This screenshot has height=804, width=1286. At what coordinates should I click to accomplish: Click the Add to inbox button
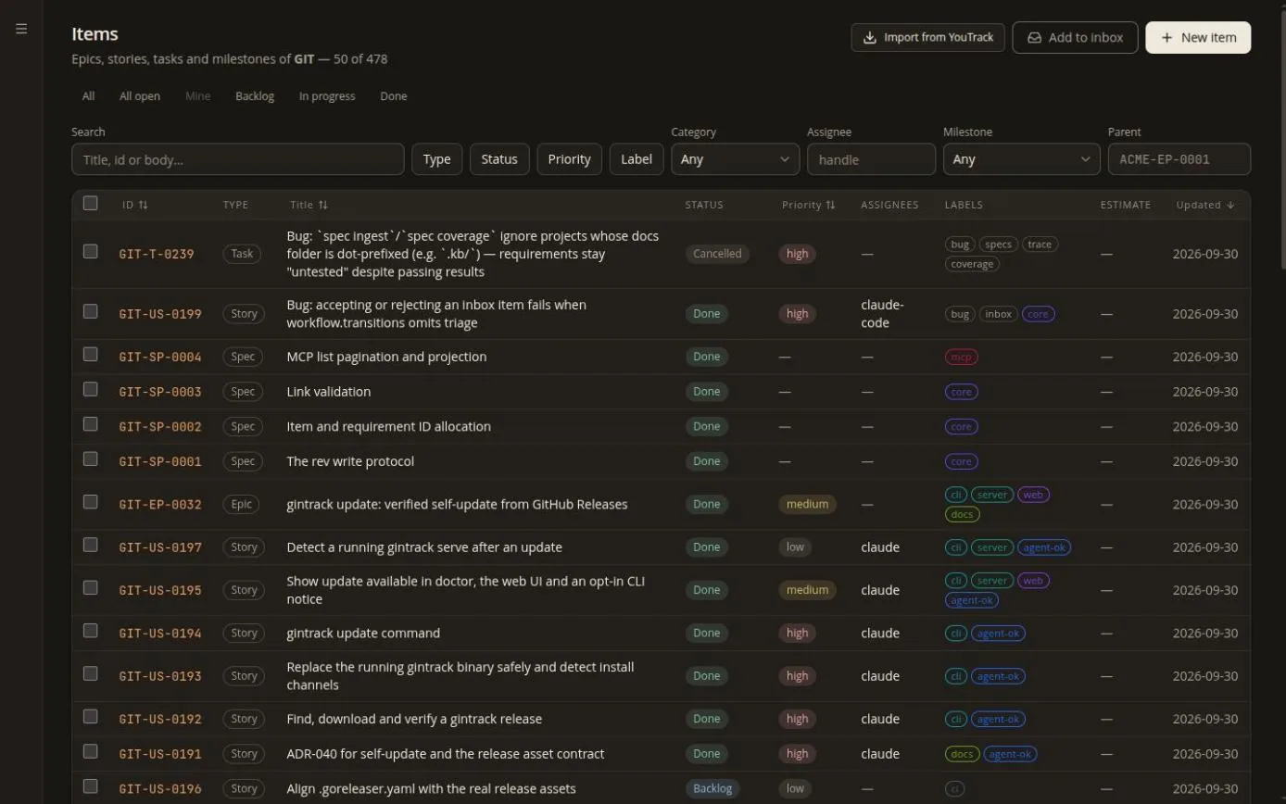click(x=1075, y=37)
